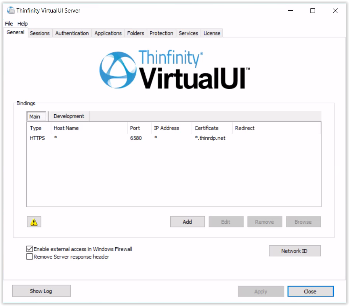Open the Applications tab
This screenshot has width=349, height=306.
click(x=108, y=33)
